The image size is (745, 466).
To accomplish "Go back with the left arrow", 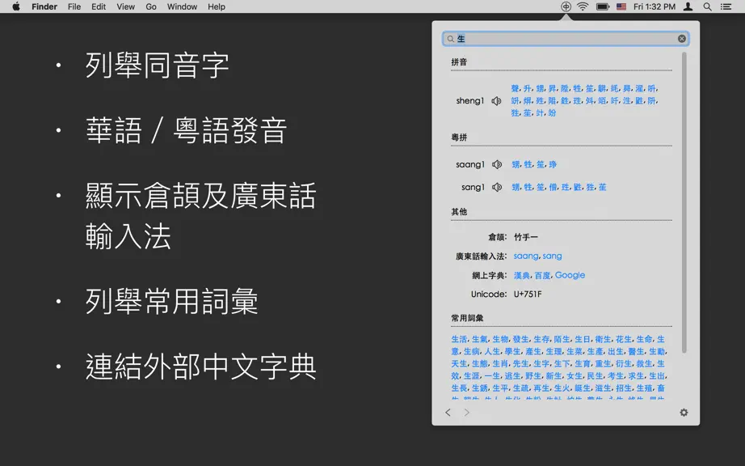I will tap(448, 413).
